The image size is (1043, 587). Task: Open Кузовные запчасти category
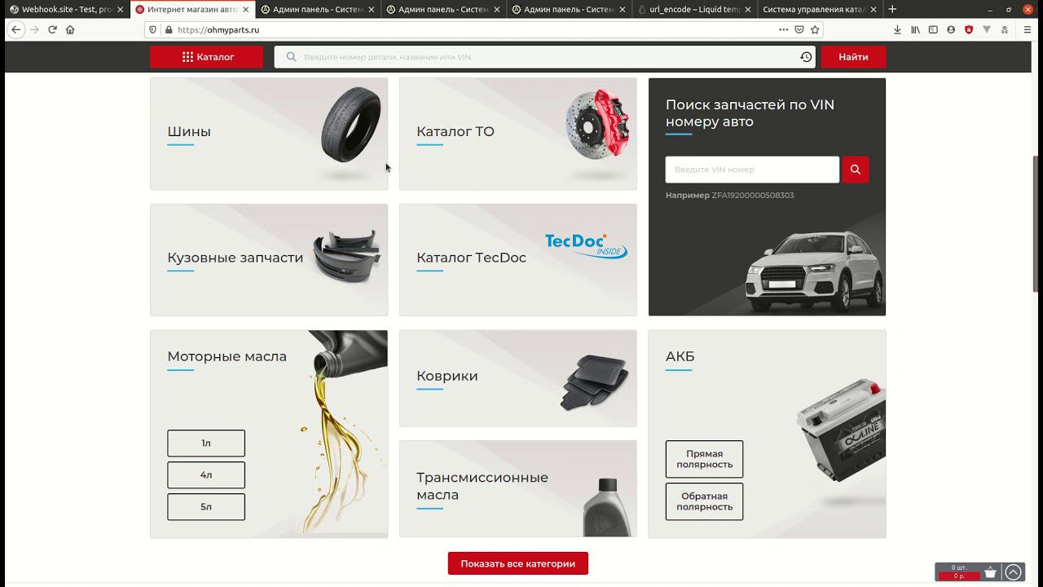269,259
